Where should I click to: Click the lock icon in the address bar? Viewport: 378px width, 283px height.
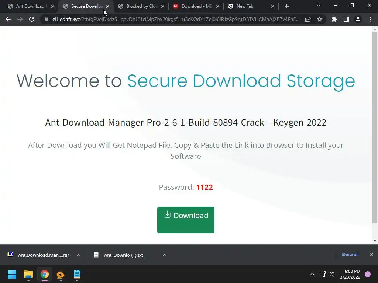coord(47,19)
